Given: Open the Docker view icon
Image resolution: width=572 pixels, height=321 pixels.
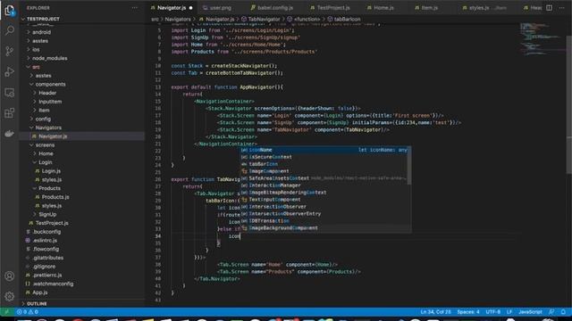Looking at the screenshot, I should point(10,134).
